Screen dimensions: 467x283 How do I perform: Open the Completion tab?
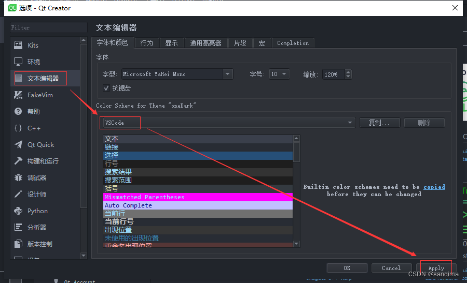pyautogui.click(x=293, y=43)
